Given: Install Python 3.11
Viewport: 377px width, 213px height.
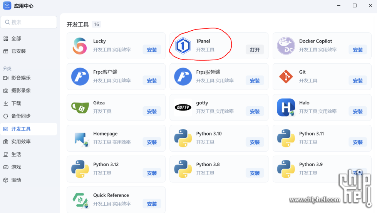Looking at the screenshot, I should coord(358,142).
